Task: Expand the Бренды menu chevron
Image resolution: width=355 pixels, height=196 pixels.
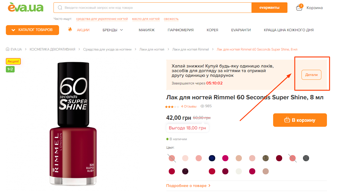Action: [x=122, y=30]
